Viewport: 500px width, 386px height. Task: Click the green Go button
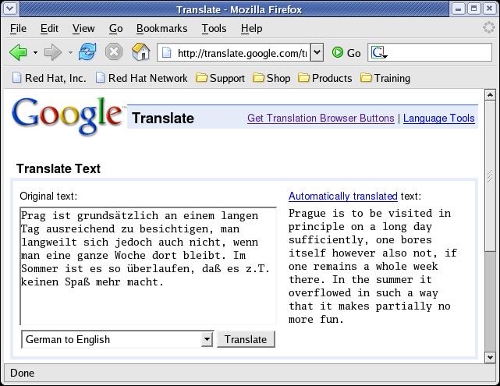click(x=346, y=52)
